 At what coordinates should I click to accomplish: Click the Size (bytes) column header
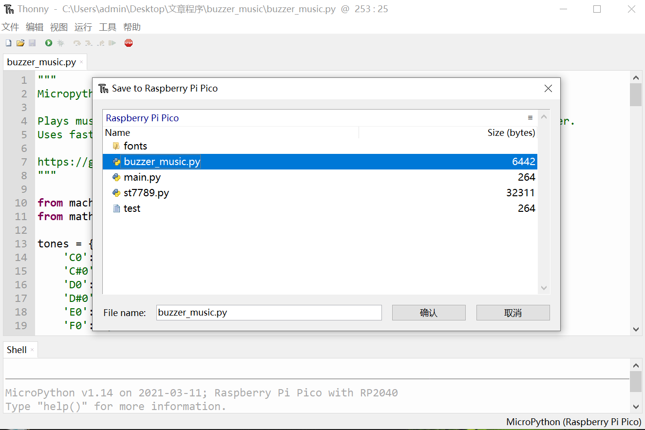click(448, 132)
